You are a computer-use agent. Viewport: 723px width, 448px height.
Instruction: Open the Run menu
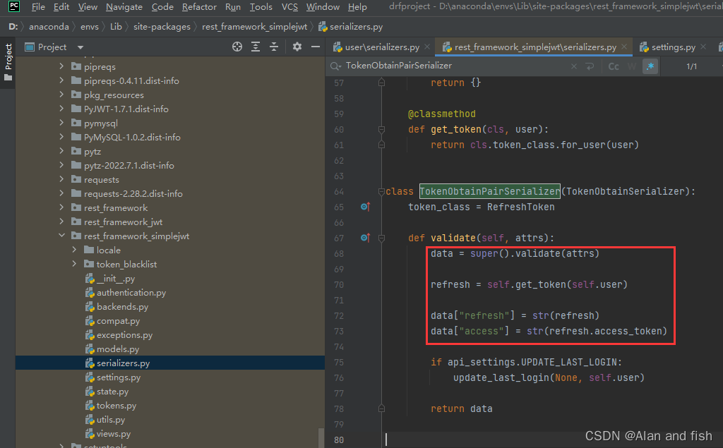coord(233,7)
